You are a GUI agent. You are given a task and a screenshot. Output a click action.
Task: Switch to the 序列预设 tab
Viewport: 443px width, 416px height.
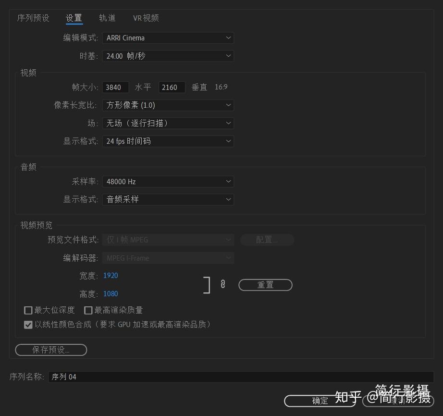pos(33,18)
